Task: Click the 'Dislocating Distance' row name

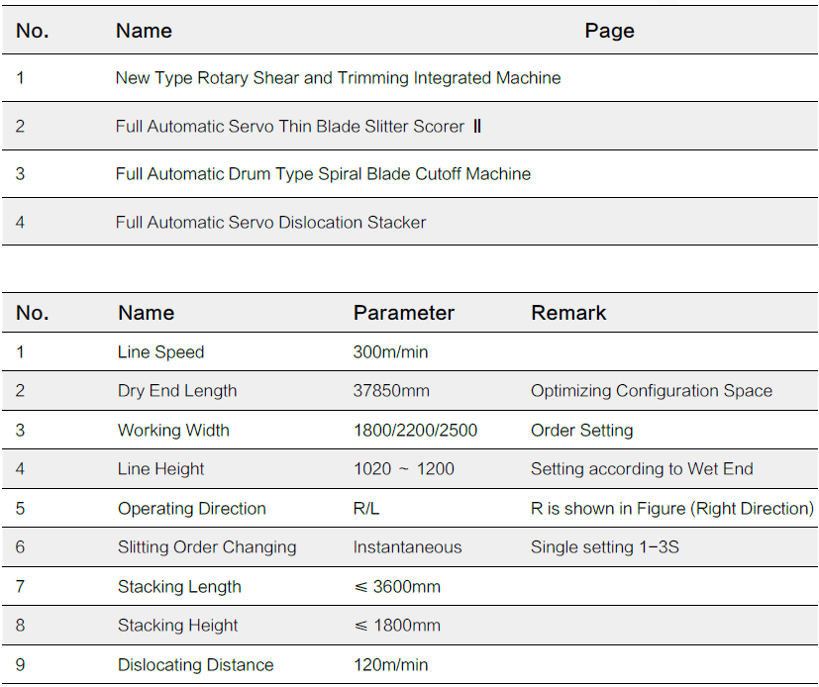Action: pos(195,665)
